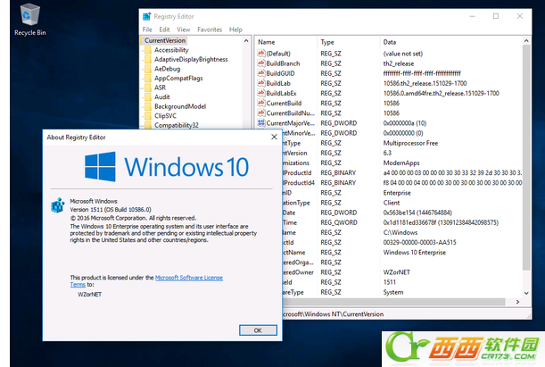545x367 pixels.
Task: Click the BuildBranch value string icon
Action: point(261,63)
